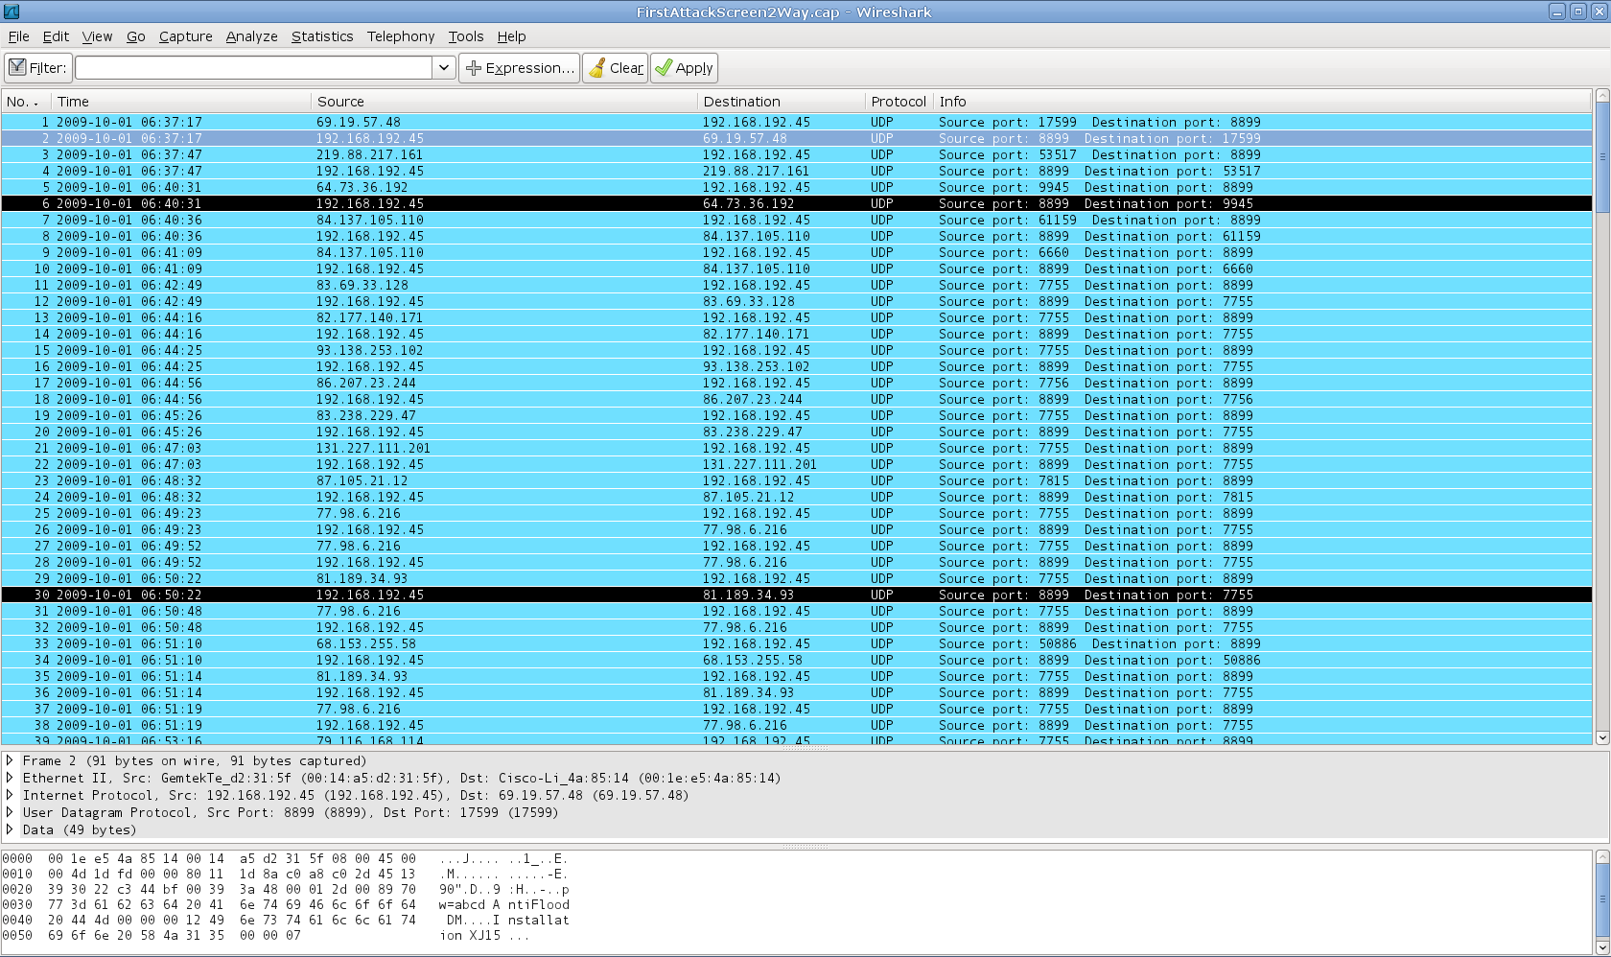The image size is (1611, 957).
Task: Click destination 77.98.6.216 in packet 26
Action: pyautogui.click(x=744, y=529)
